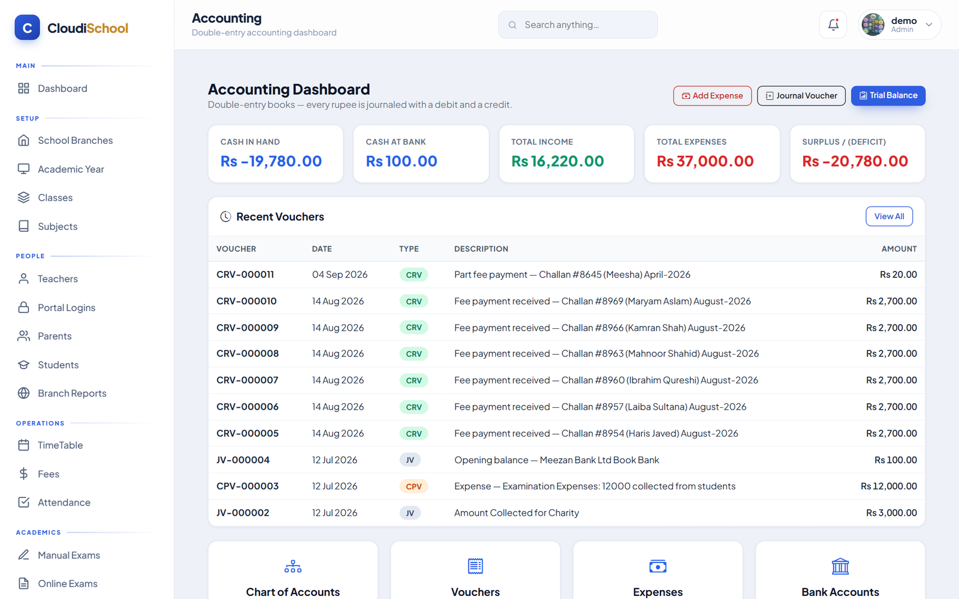Image resolution: width=959 pixels, height=599 pixels.
Task: Click voucher number JV-000004
Action: point(243,460)
